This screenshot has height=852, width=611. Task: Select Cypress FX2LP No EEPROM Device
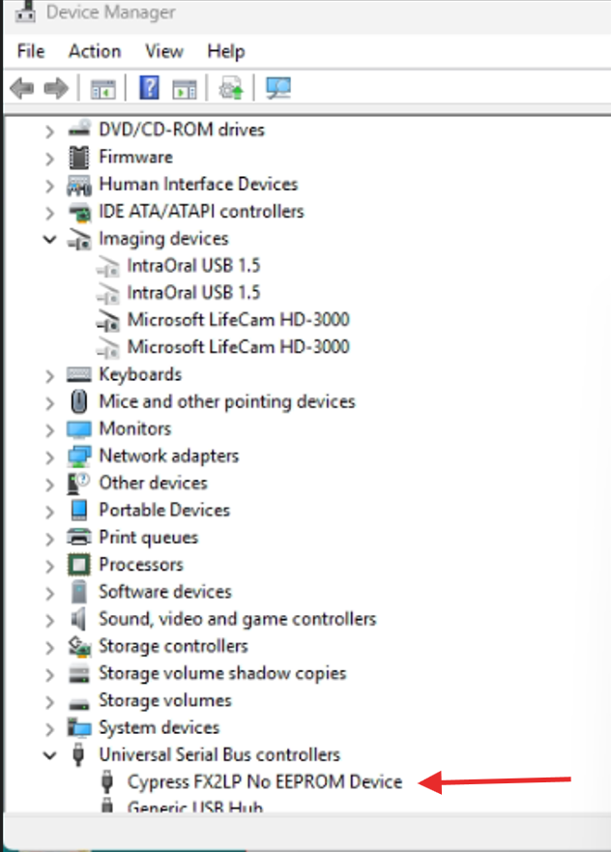[x=265, y=782]
